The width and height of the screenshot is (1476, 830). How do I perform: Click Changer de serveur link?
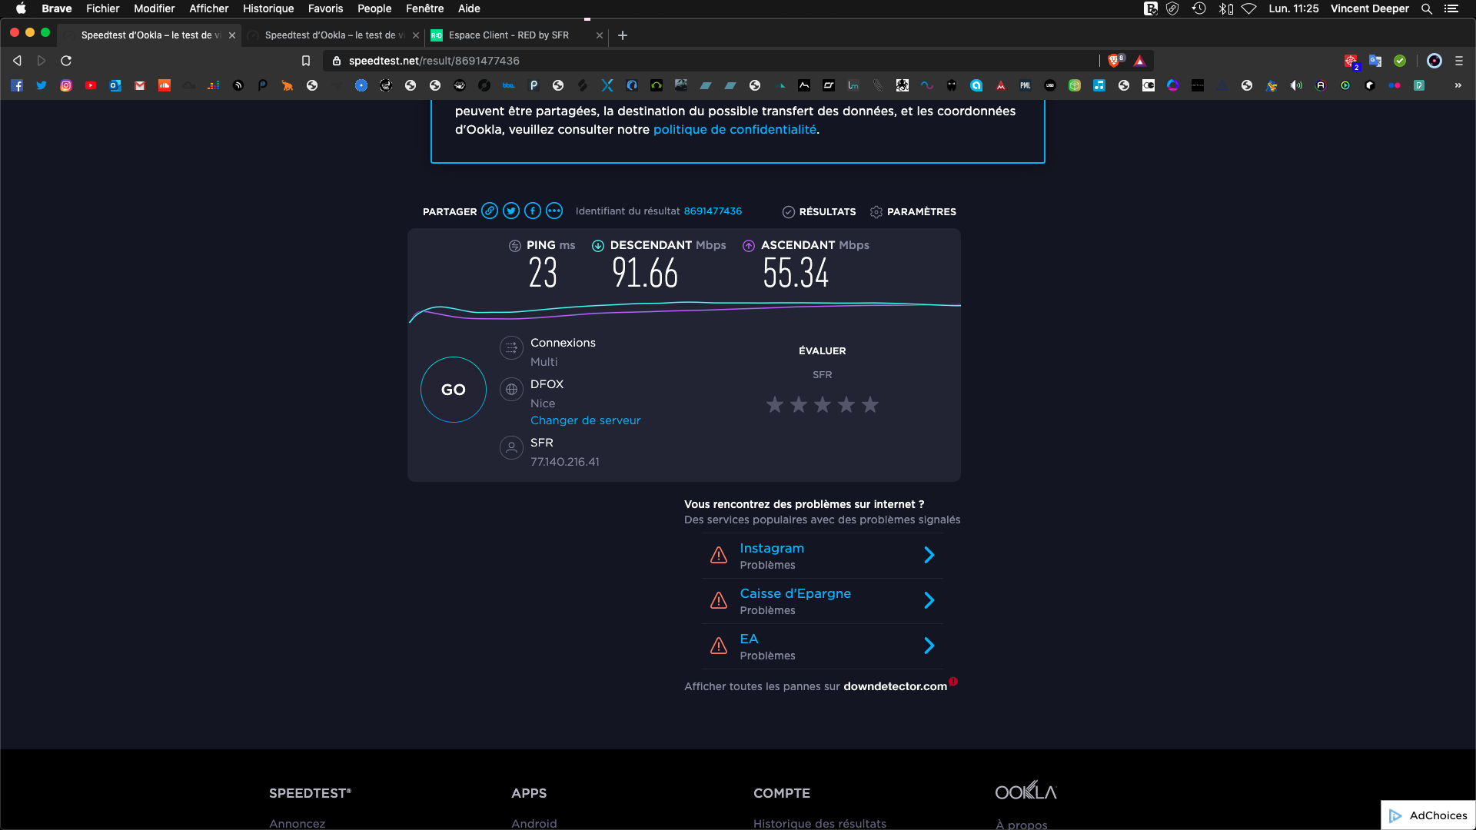coord(585,420)
